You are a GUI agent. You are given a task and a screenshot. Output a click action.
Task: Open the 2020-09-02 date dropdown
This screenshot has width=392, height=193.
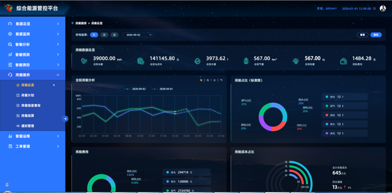pos(138,35)
